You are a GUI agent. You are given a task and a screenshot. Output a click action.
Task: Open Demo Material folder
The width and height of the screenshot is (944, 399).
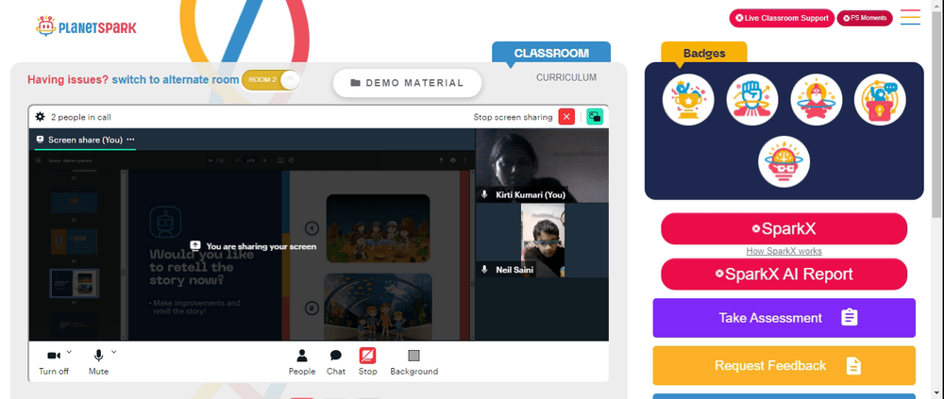pyautogui.click(x=408, y=83)
